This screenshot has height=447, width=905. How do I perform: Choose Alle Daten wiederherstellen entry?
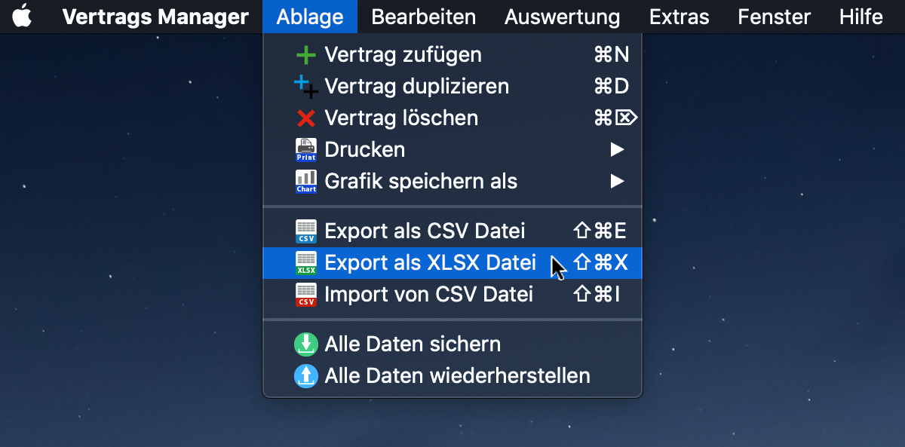[452, 375]
